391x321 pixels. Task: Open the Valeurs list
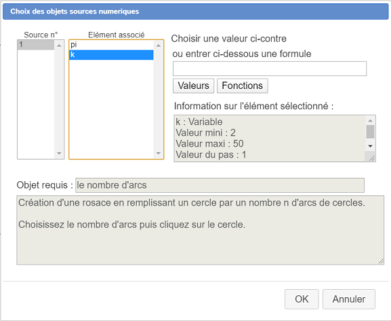click(x=193, y=86)
